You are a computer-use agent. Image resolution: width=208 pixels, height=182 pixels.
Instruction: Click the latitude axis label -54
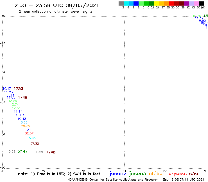3,72
